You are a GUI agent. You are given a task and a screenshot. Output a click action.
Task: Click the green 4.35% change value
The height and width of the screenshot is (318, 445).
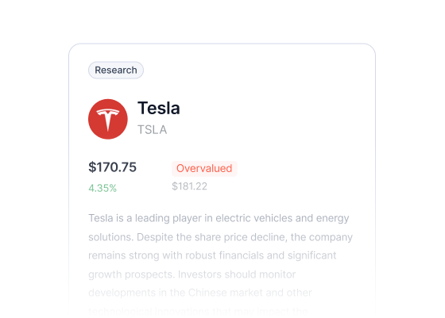point(103,188)
